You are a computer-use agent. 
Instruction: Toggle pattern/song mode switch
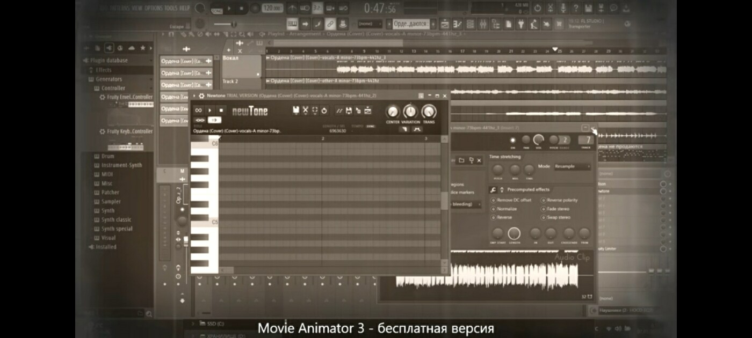click(x=216, y=10)
